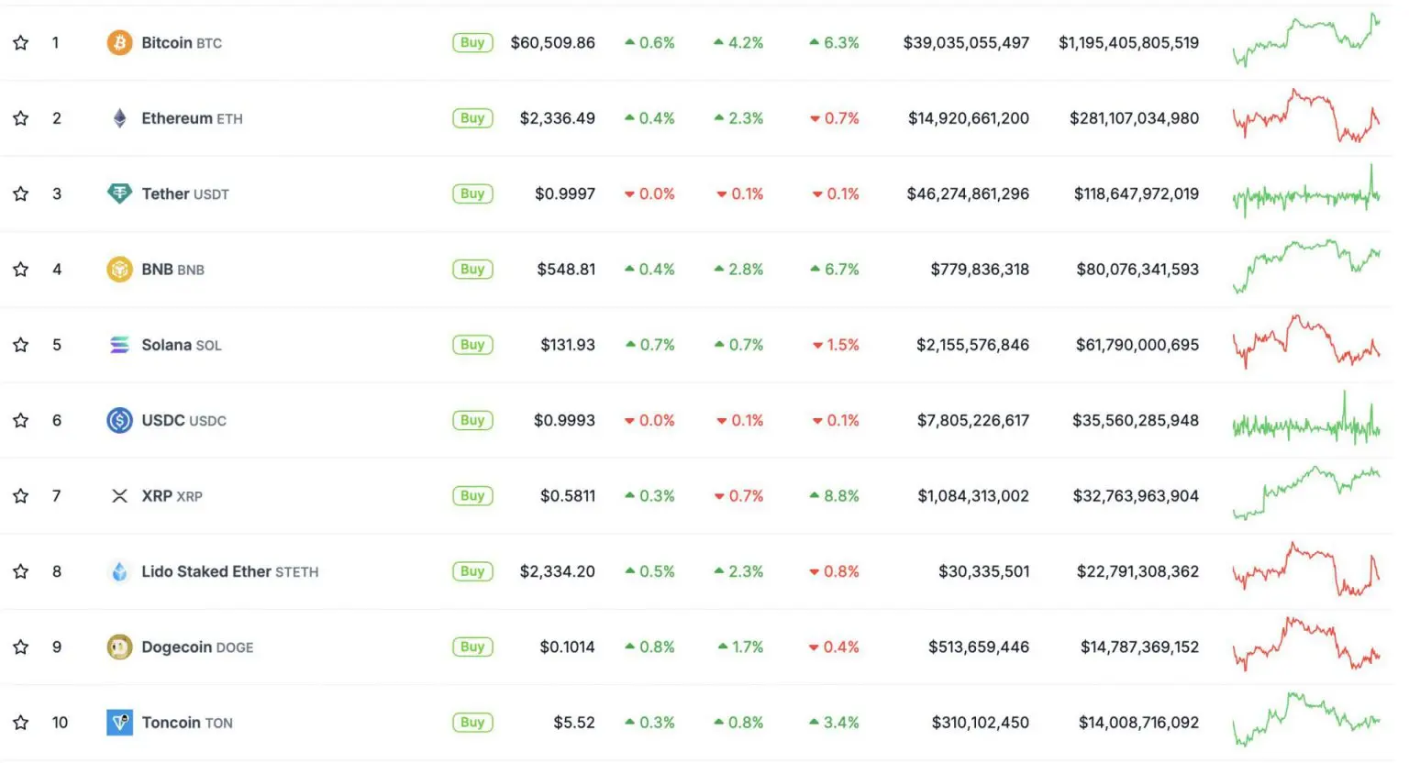Click Buy button for Ethereum

pos(472,118)
